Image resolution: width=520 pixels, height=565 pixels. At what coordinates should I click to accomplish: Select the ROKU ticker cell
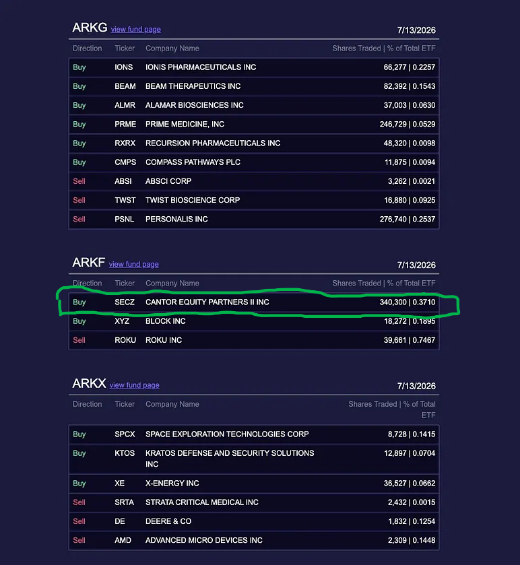pyautogui.click(x=125, y=340)
